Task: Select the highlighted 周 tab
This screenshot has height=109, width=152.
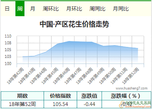Action: tap(20, 9)
